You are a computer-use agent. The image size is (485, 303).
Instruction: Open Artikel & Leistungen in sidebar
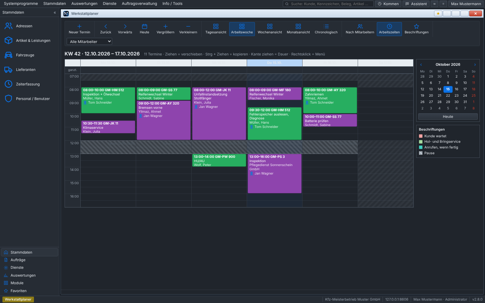point(30,41)
